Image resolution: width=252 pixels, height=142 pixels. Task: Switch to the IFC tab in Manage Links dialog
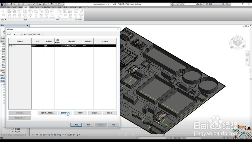(15, 34)
